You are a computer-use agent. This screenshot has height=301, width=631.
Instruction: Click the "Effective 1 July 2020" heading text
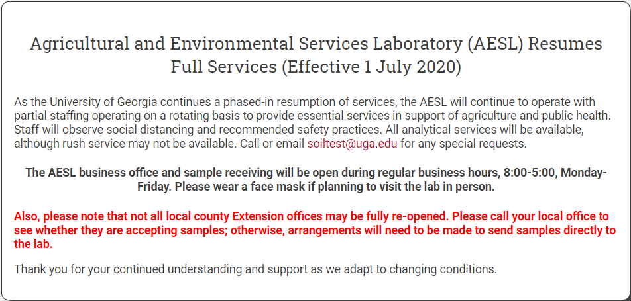[371, 67]
